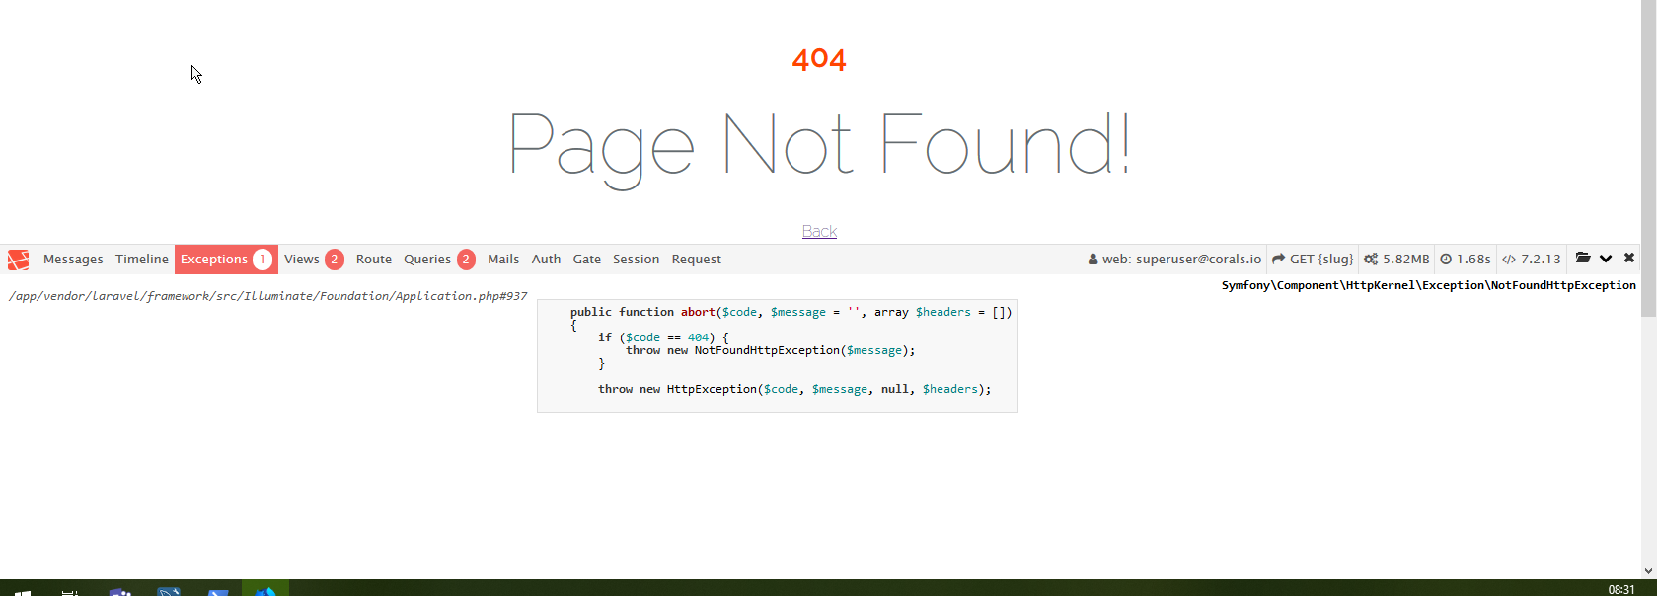Image resolution: width=1657 pixels, height=596 pixels.
Task: Switch to the Timeline tab
Action: (142, 260)
